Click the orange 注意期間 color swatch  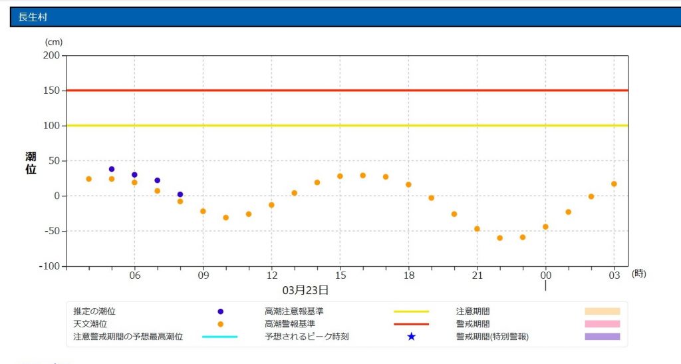click(x=602, y=311)
